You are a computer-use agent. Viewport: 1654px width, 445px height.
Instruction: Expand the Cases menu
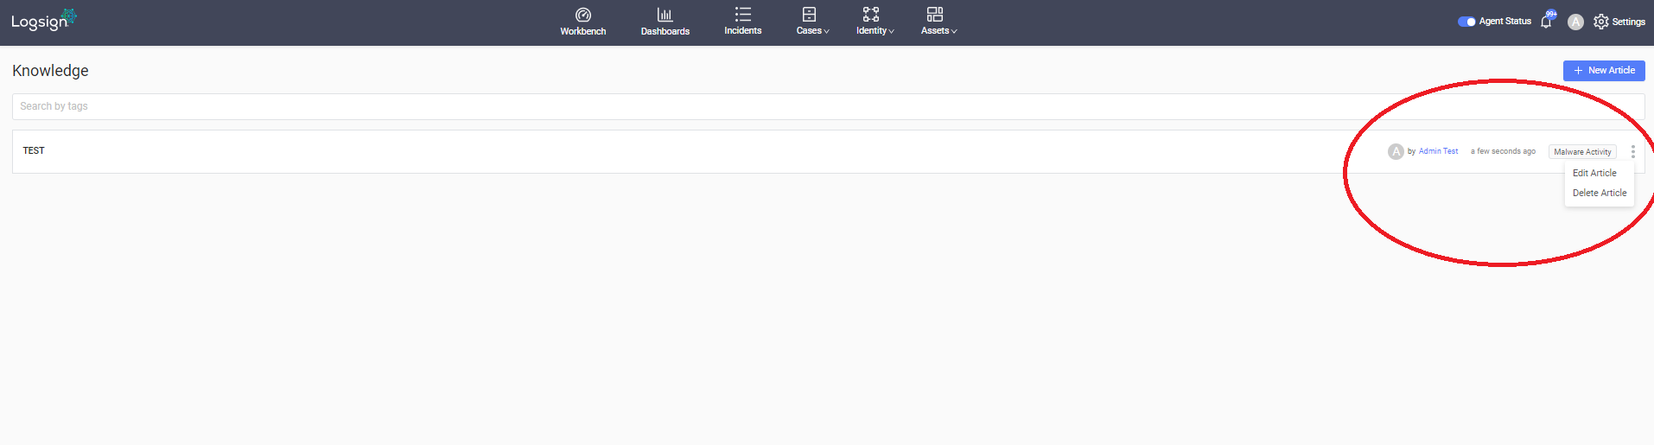pyautogui.click(x=812, y=22)
